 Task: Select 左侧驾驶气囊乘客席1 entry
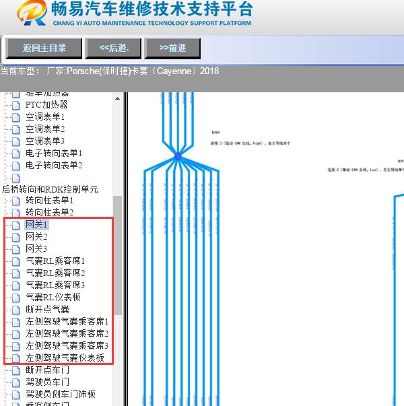(x=67, y=322)
